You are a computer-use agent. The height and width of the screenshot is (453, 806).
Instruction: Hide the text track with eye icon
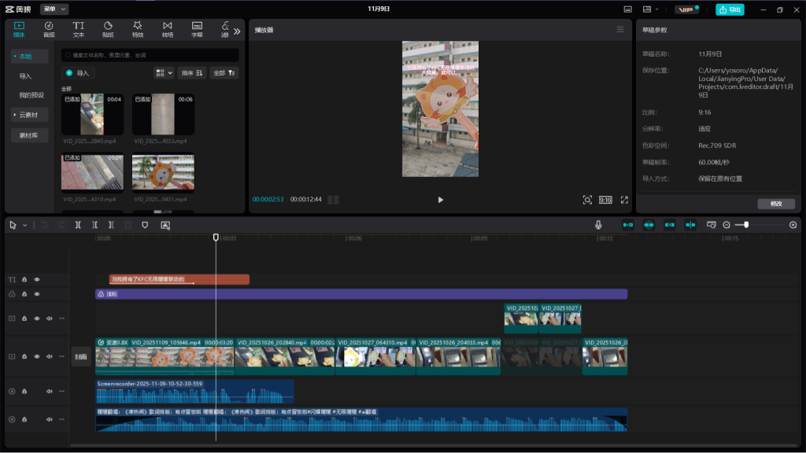[37, 279]
